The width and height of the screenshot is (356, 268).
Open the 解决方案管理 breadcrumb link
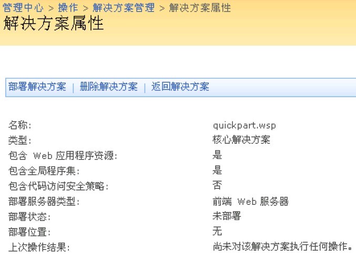[124, 7]
